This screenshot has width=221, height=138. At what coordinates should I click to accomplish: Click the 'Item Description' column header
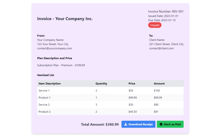click(x=50, y=84)
